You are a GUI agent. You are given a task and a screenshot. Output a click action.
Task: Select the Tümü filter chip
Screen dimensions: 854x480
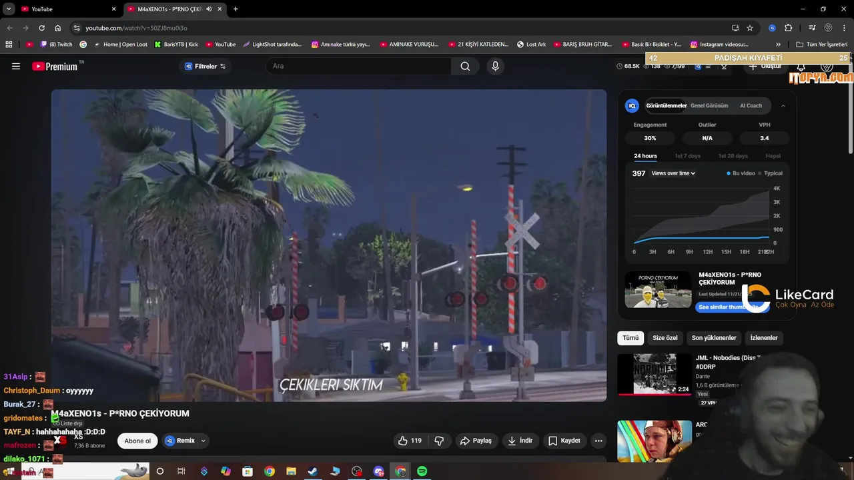[x=630, y=338]
